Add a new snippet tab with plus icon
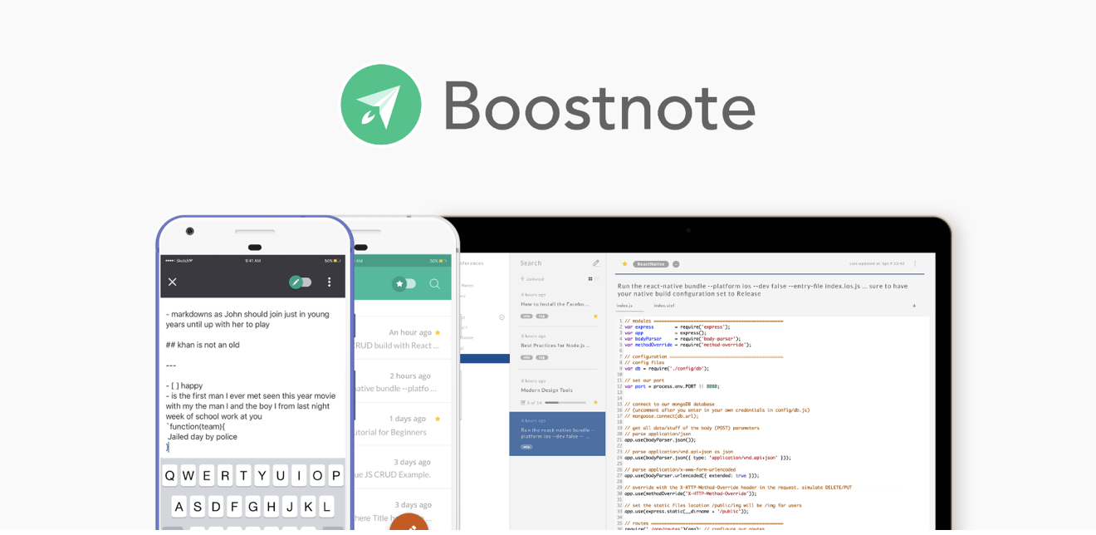The height and width of the screenshot is (535, 1096). (x=914, y=306)
